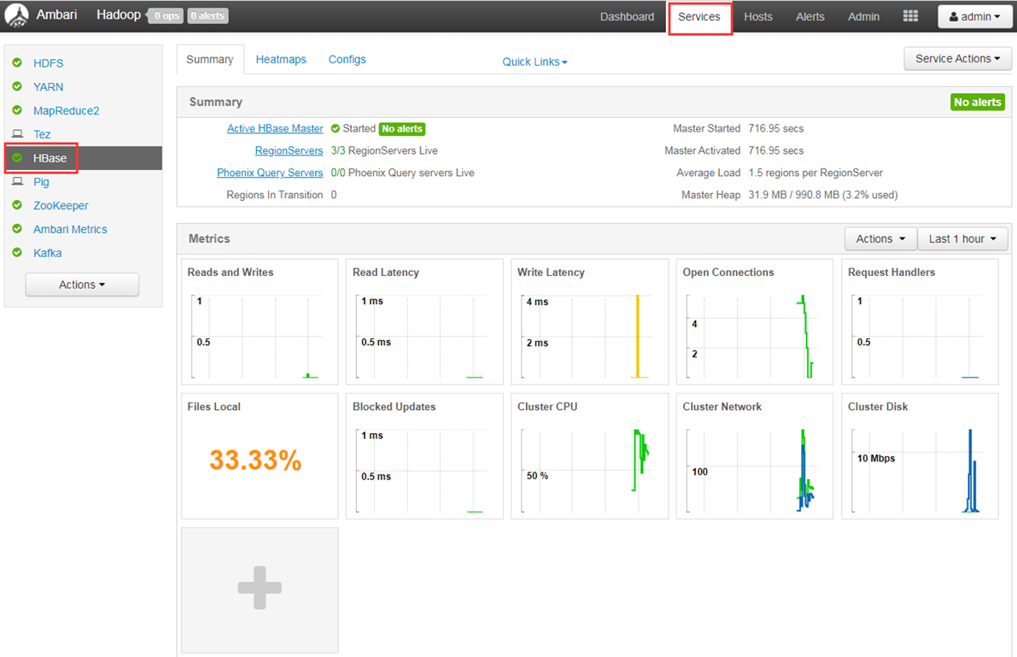Viewport: 1017px width, 657px height.
Task: Open the Alerts menu
Action: point(810,17)
